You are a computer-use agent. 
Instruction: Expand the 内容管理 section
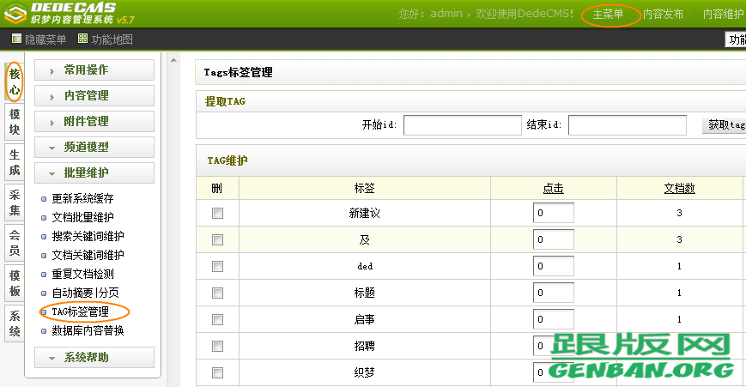pos(94,96)
